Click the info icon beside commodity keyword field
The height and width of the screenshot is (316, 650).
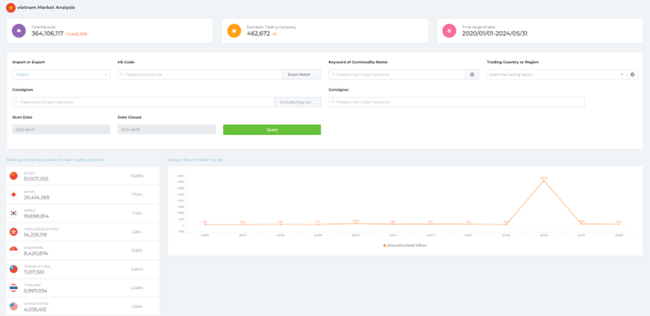[472, 74]
